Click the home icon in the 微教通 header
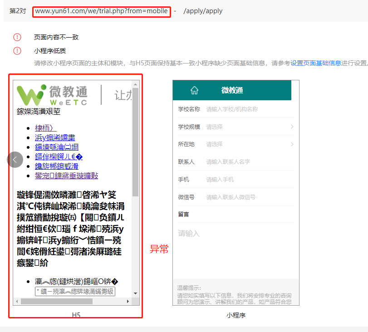The height and width of the screenshot is (332, 368). [194, 90]
